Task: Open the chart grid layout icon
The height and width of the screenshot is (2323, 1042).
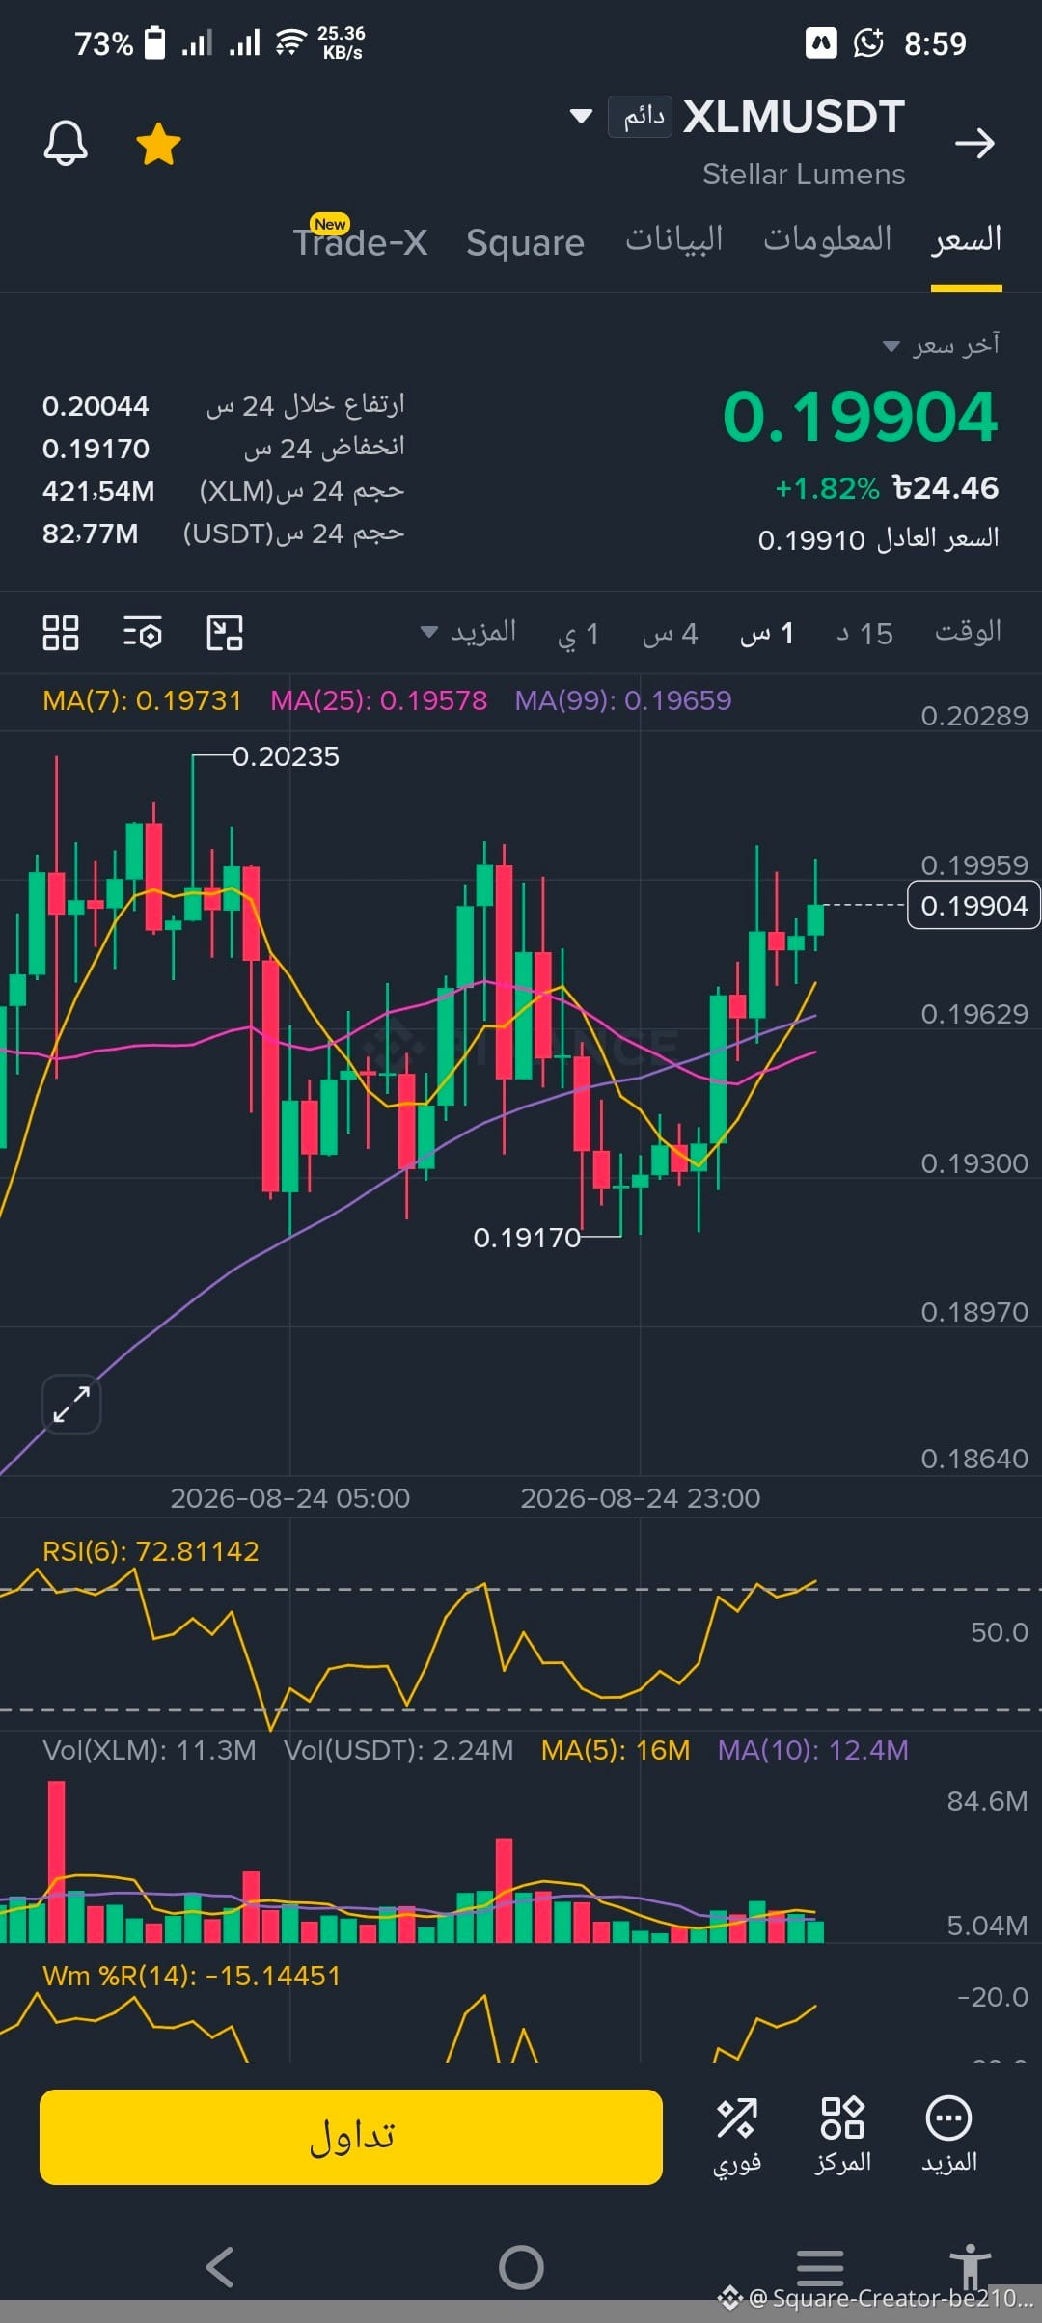Action: pos(61,633)
